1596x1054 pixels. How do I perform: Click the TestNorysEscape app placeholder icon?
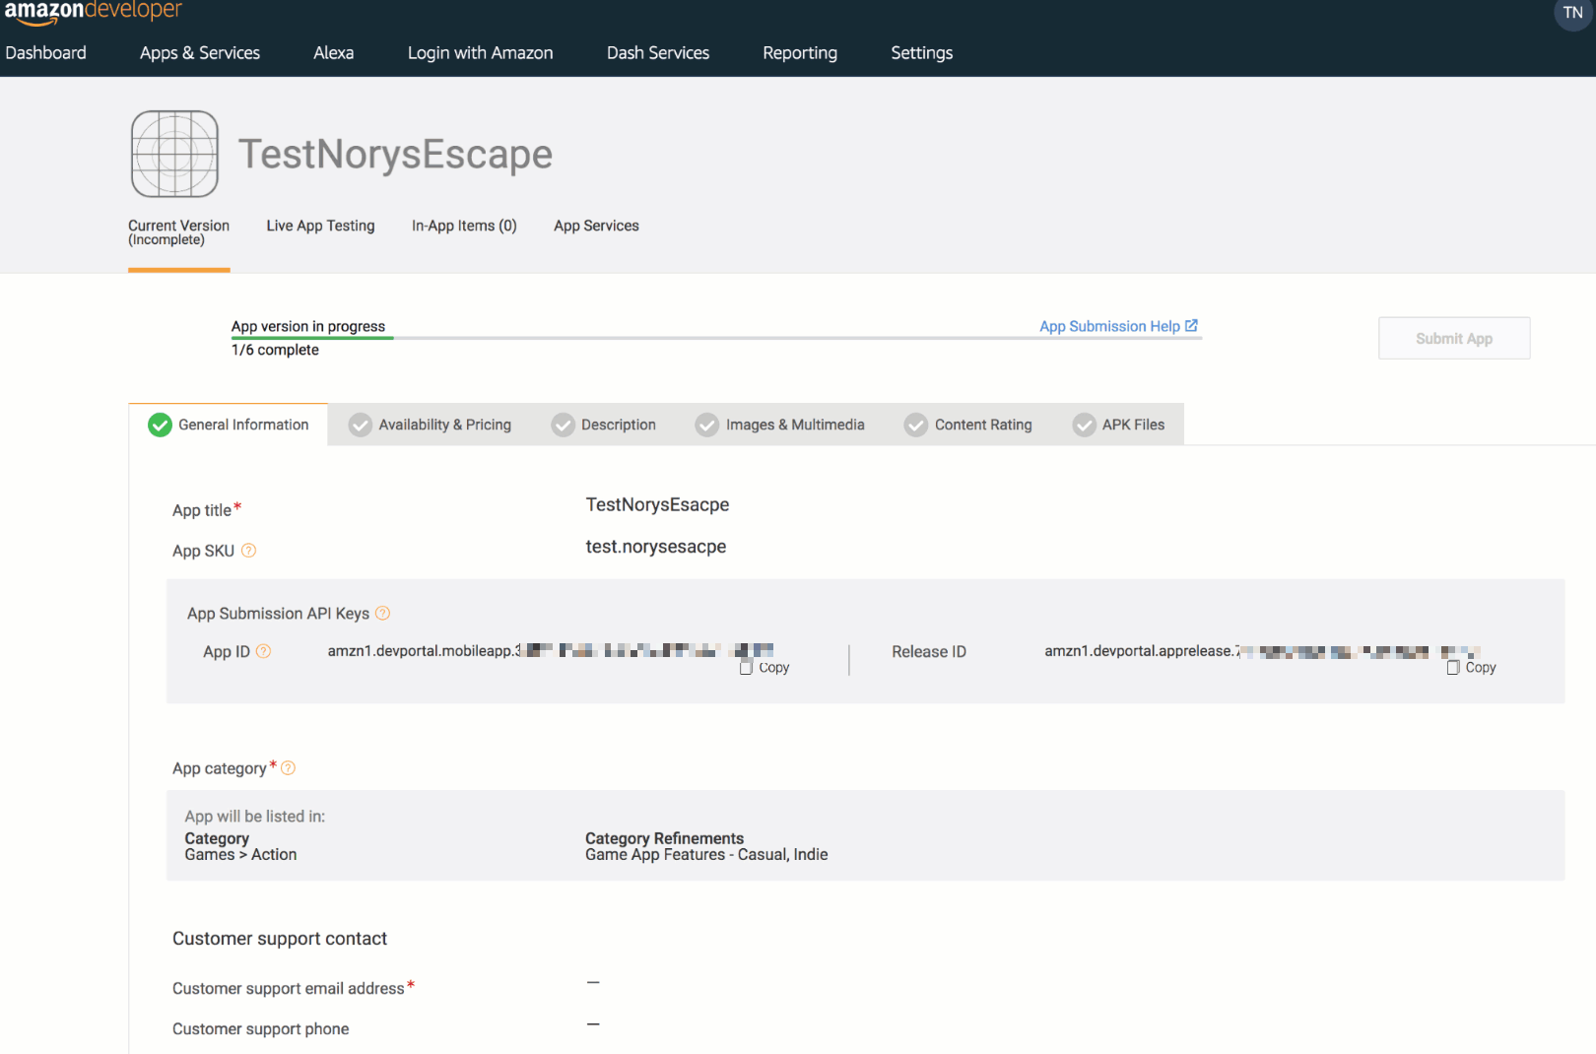pos(174,154)
